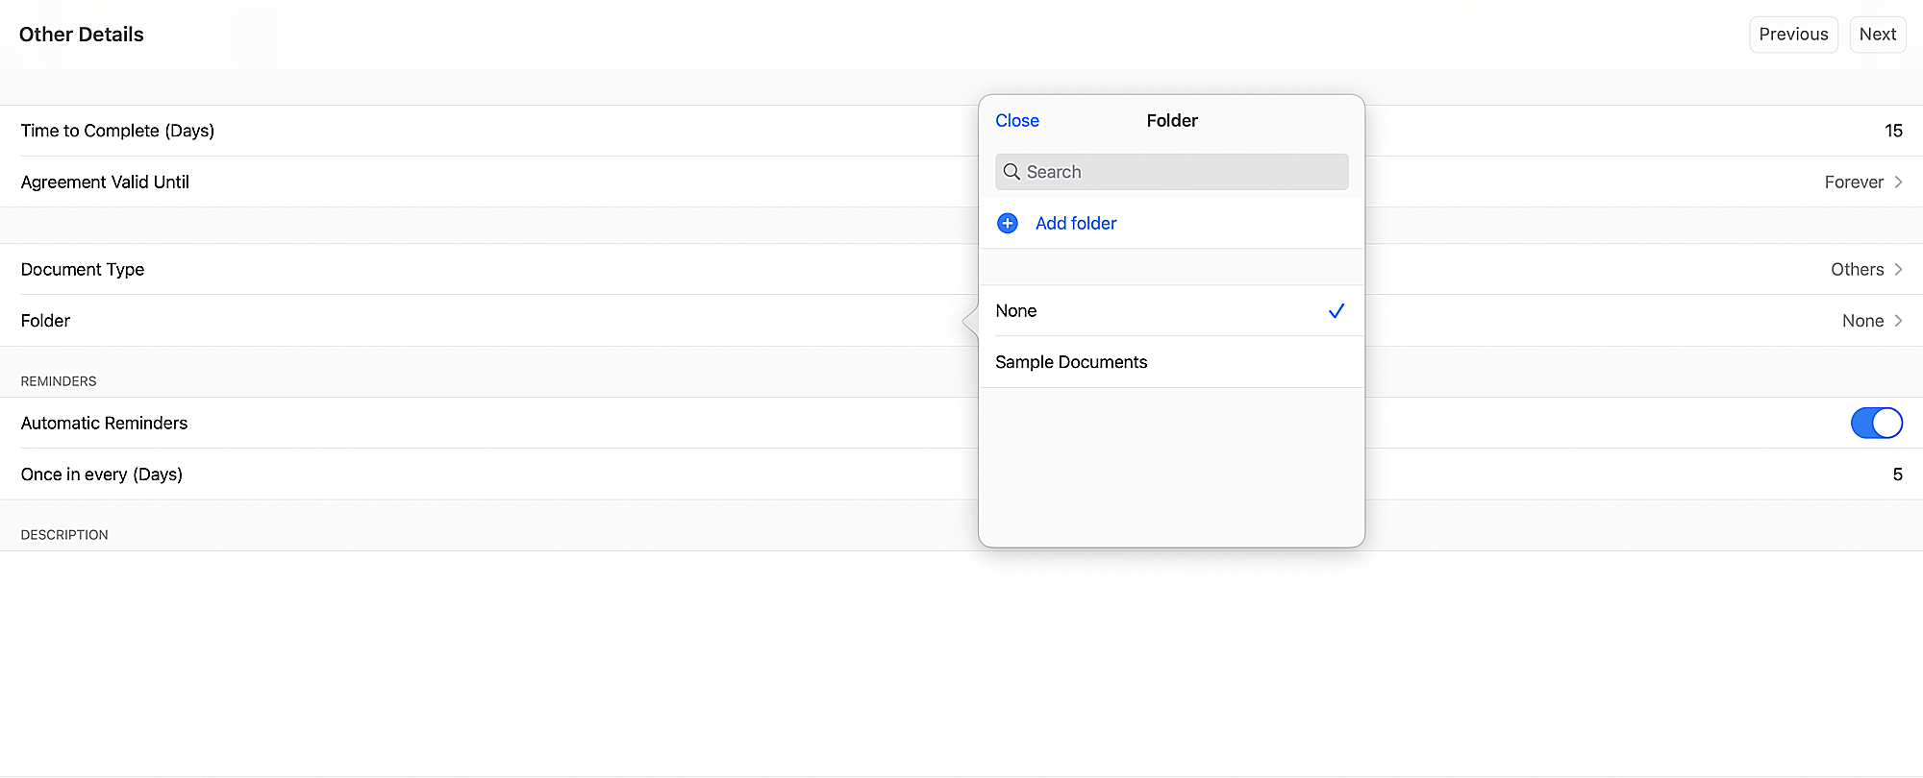Expand the Agreement Valid Until chevron
This screenshot has height=778, width=1923.
[x=1898, y=182]
